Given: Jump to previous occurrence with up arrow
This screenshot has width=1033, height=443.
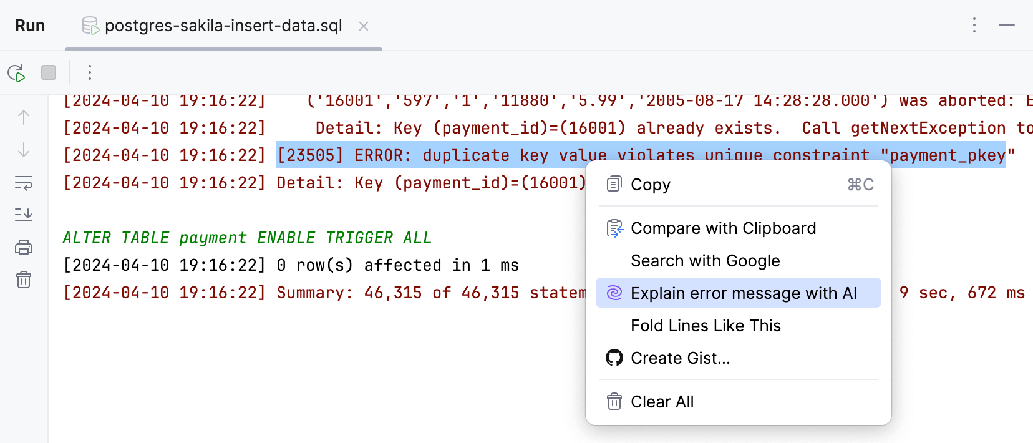Looking at the screenshot, I should [23, 117].
